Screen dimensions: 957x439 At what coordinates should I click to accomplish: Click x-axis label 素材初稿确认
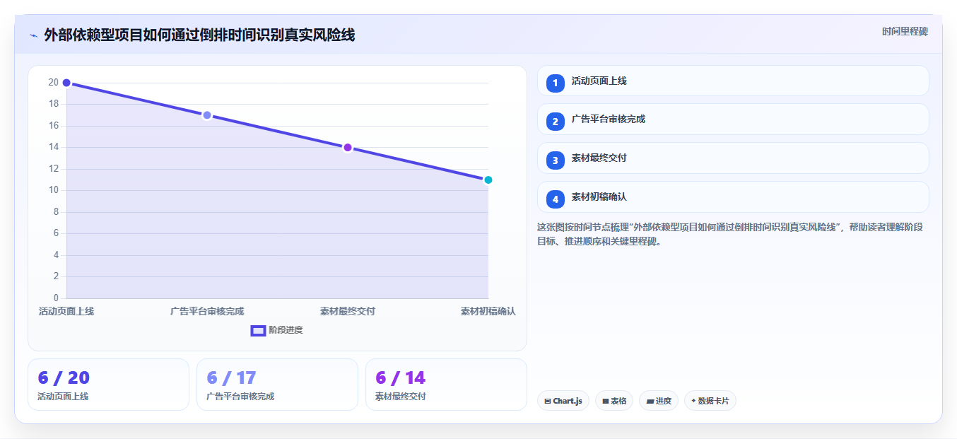point(488,311)
